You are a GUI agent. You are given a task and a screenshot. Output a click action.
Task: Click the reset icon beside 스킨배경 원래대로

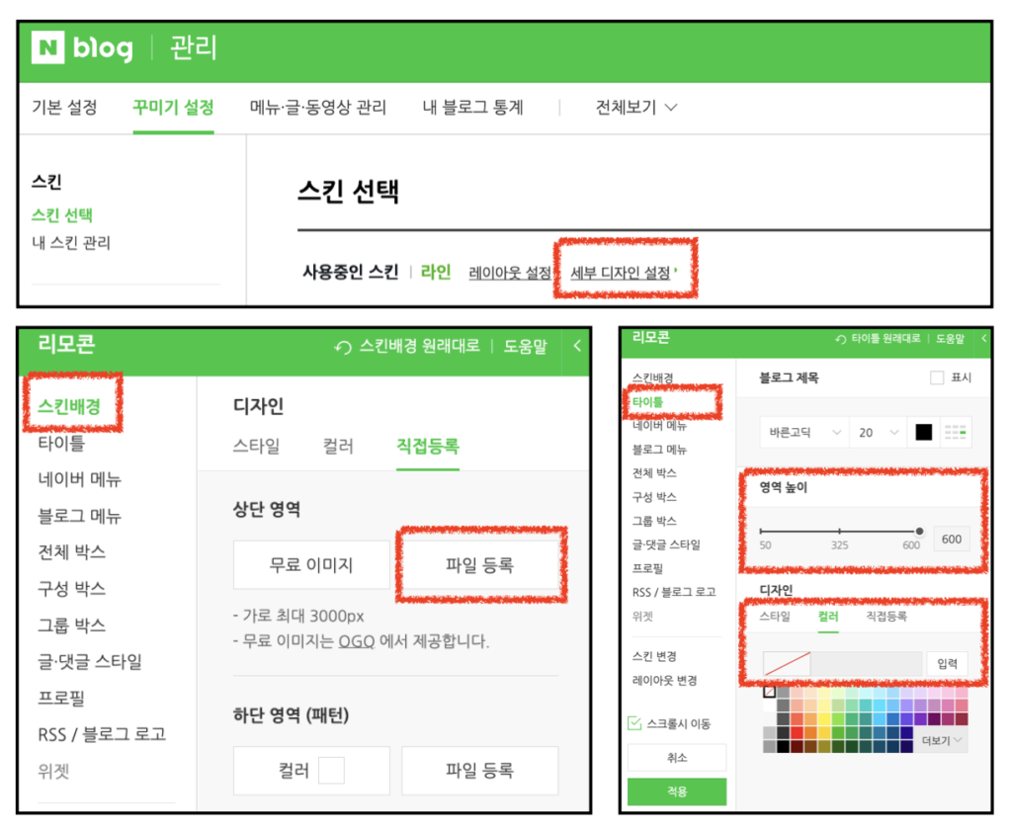click(343, 347)
